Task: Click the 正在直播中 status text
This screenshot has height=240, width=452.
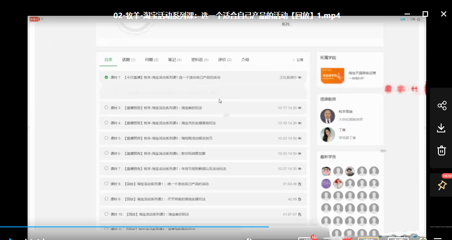Action: pos(288,77)
